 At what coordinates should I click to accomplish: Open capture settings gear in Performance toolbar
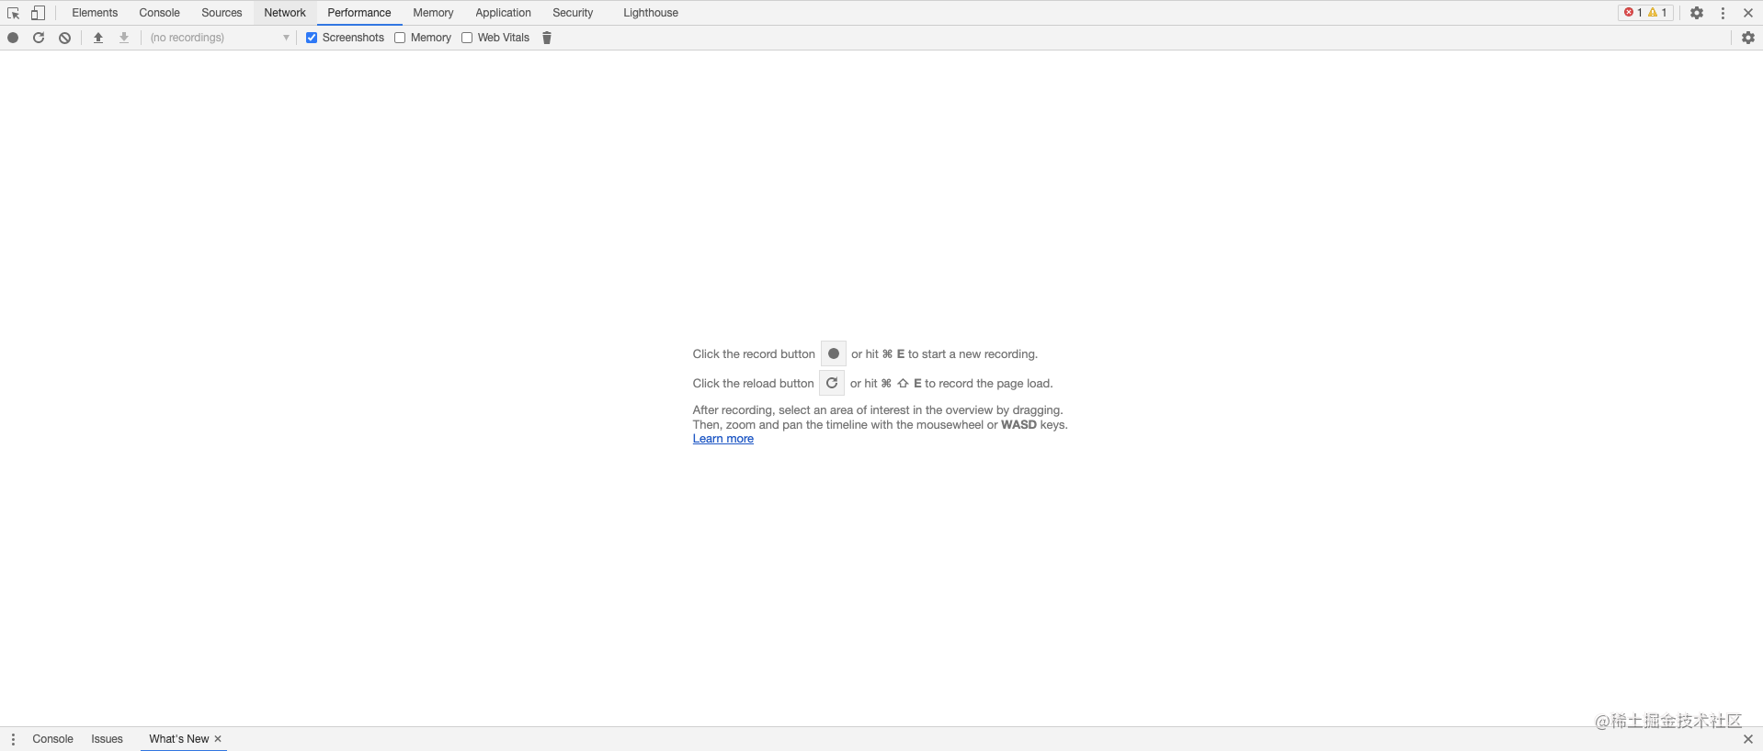tap(1748, 38)
